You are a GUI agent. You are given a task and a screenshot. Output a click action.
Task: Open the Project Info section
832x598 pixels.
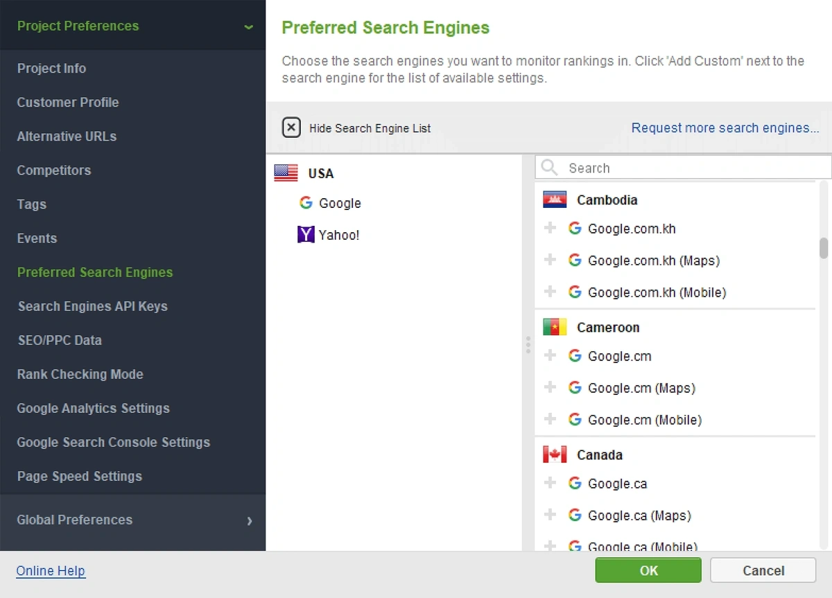click(52, 69)
